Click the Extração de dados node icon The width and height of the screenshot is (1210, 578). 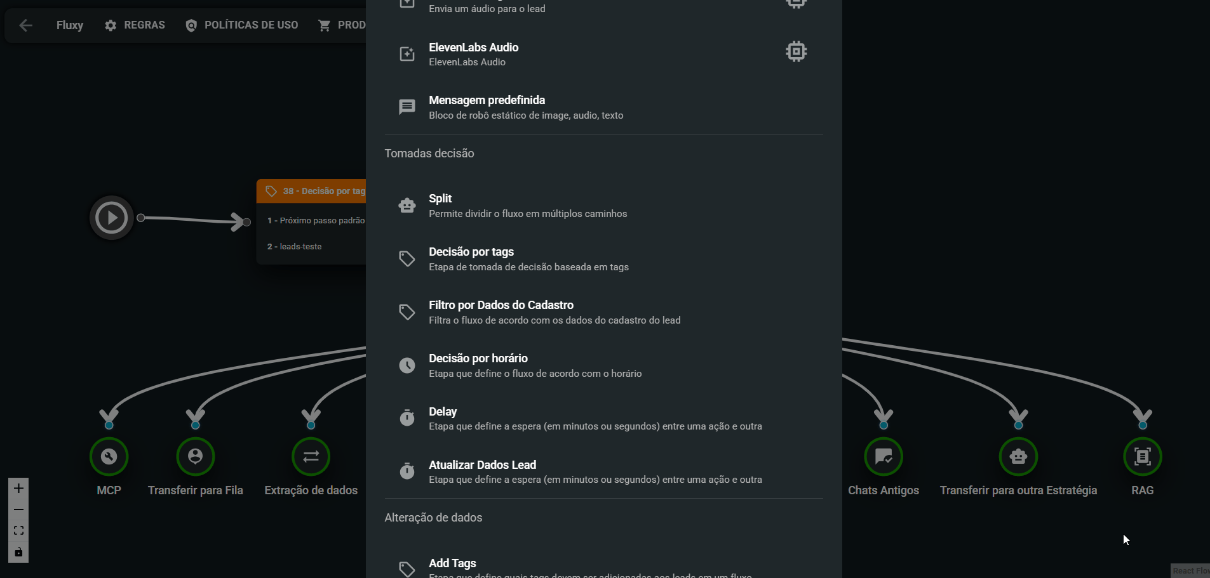pyautogui.click(x=311, y=456)
